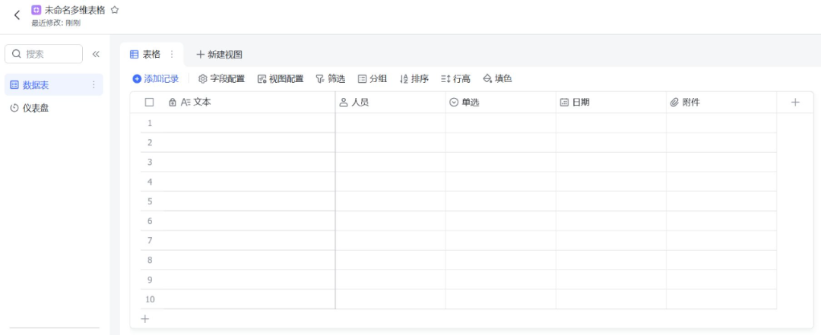821x335 pixels.
Task: Add a new column with the plus icon
Action: click(795, 103)
